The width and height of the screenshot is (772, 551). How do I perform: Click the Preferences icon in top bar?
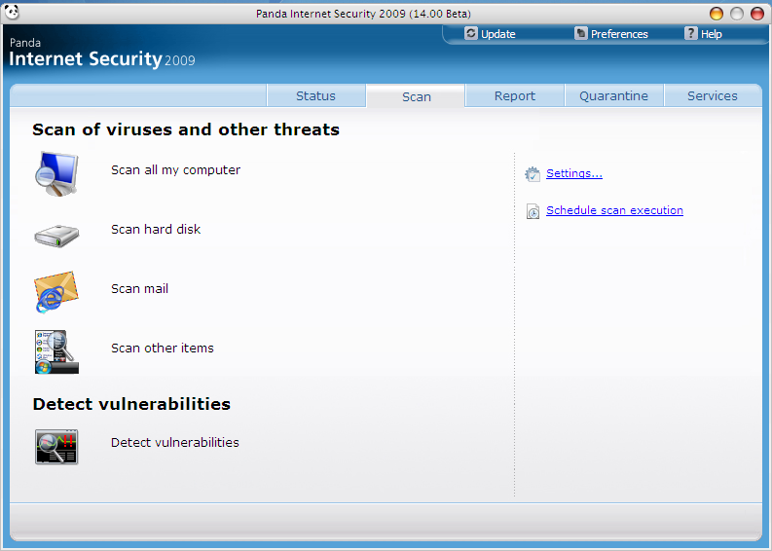click(x=581, y=33)
